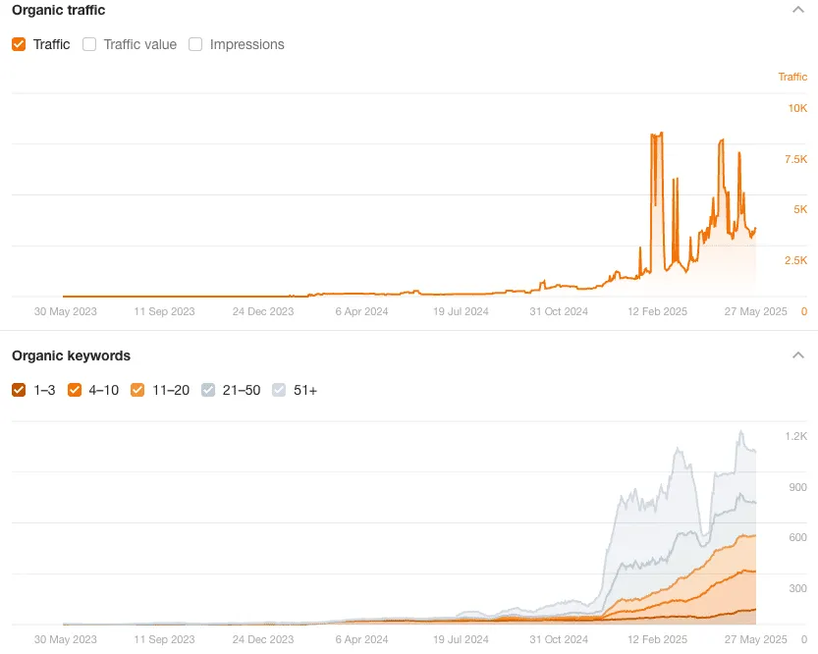Uncheck the Traffic checkbox
This screenshot has width=818, height=654.
click(17, 44)
